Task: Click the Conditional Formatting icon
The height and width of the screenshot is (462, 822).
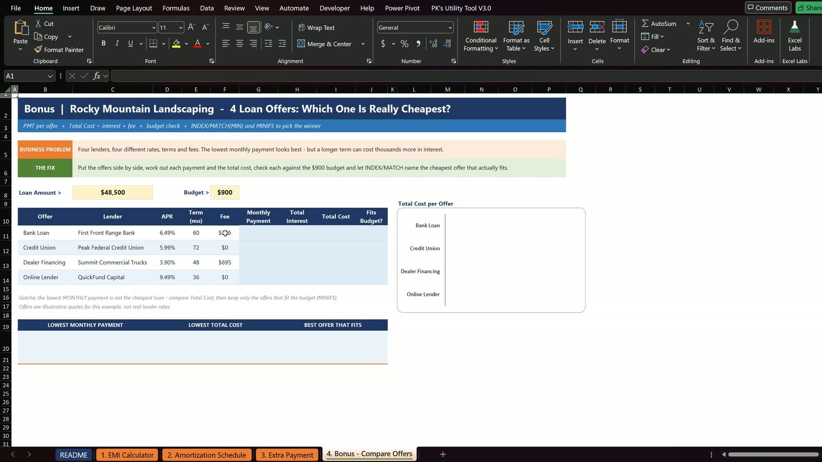Action: click(481, 28)
